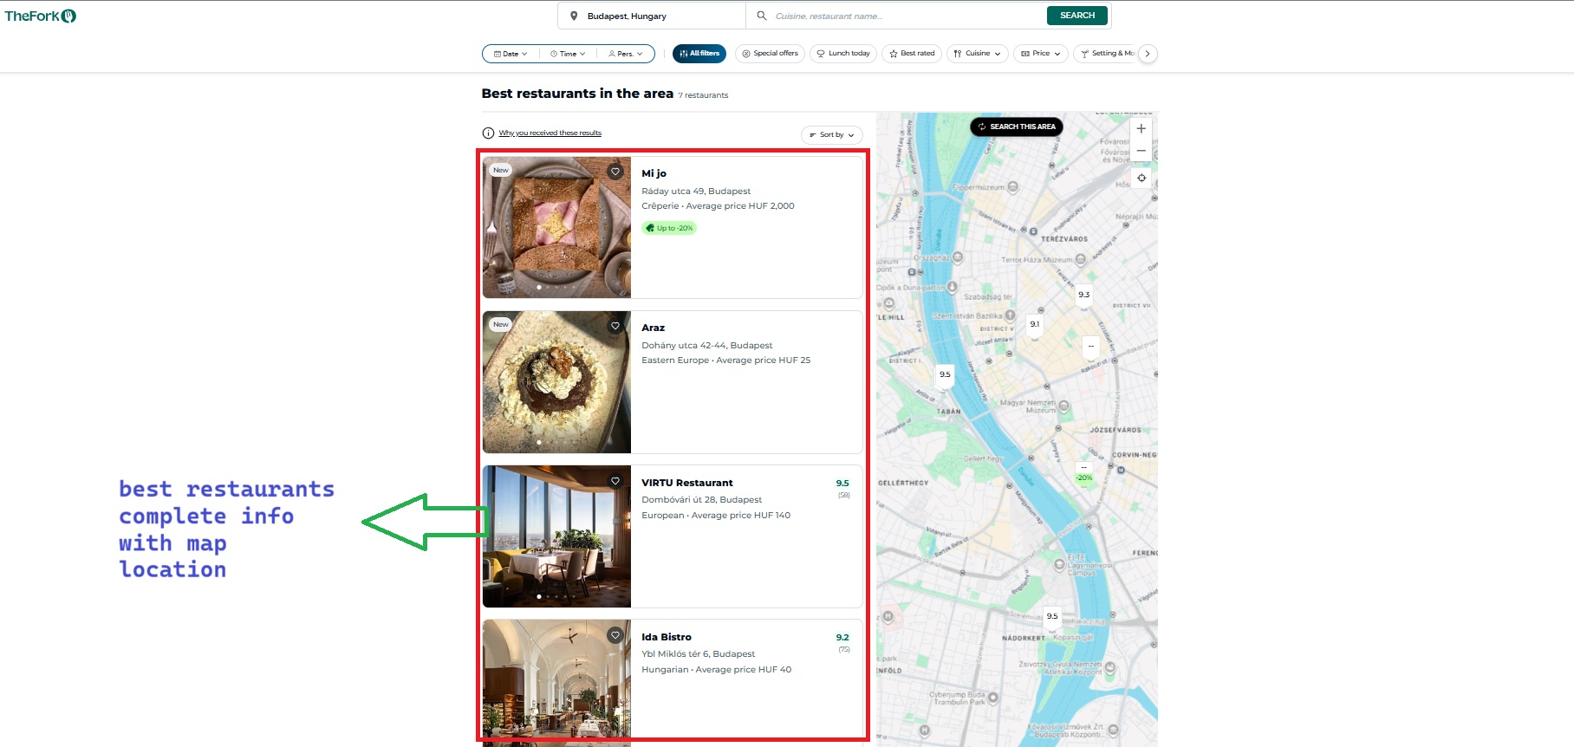Select the 9.1 rating map marker
The width and height of the screenshot is (1574, 747).
pos(1035,324)
